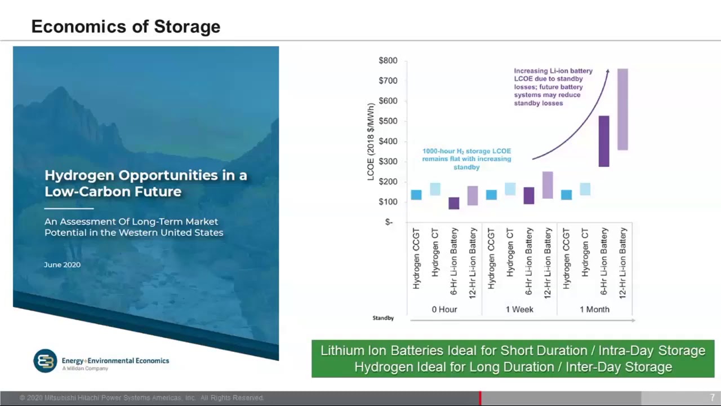Viewport: 721px width, 406px height.
Task: Click the "1 Week" standby group label
Action: [519, 309]
